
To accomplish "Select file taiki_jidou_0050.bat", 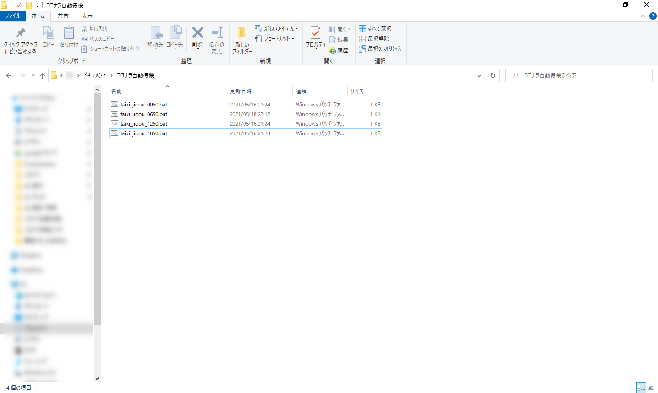I will 143,105.
